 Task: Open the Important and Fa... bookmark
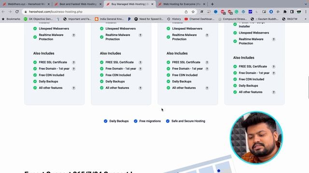coord(77,19)
